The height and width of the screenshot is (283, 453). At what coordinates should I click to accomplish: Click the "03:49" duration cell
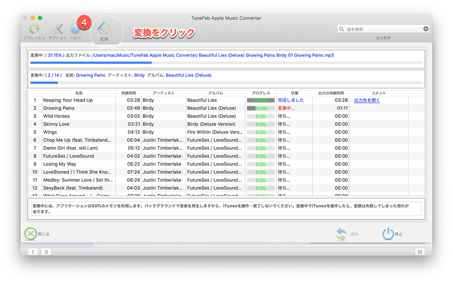click(x=133, y=108)
